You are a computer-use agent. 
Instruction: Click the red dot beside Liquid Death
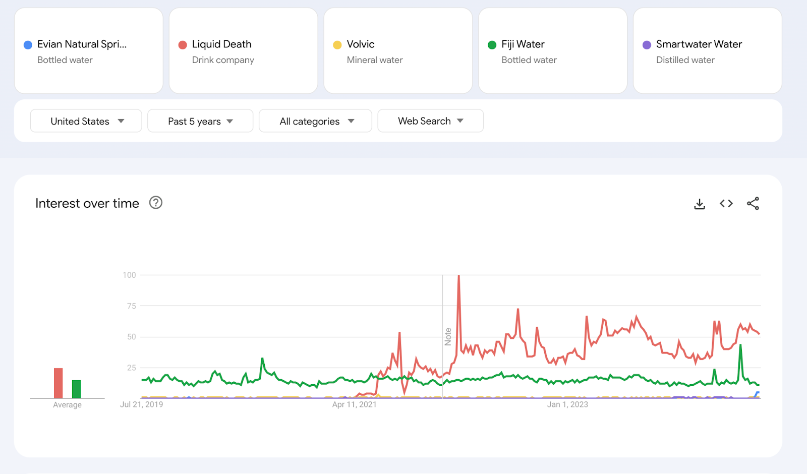pyautogui.click(x=183, y=45)
